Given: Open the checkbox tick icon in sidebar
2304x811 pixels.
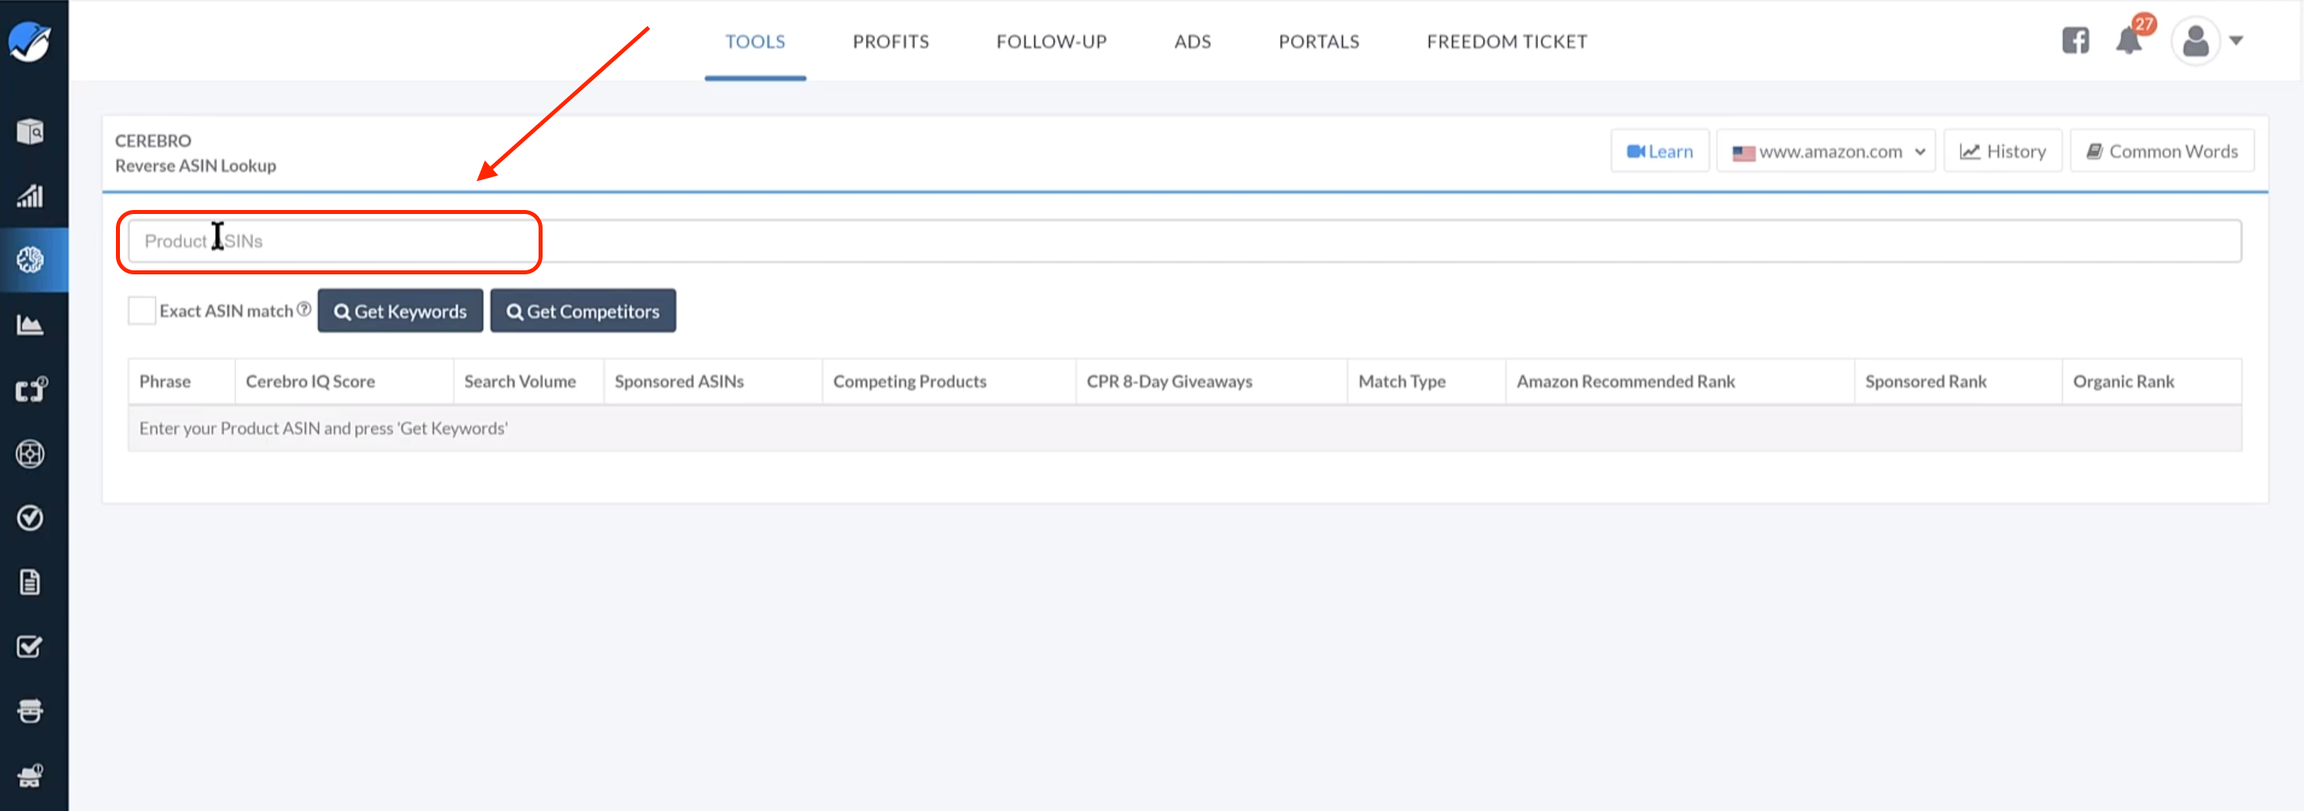Looking at the screenshot, I should point(30,647).
